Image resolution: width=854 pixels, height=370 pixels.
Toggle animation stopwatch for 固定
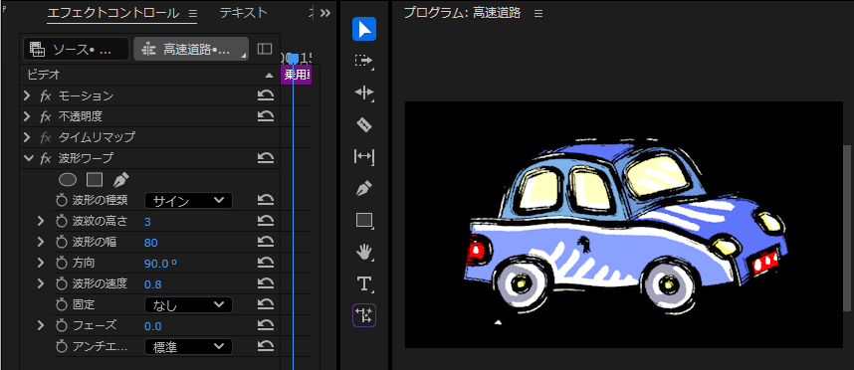tap(61, 304)
